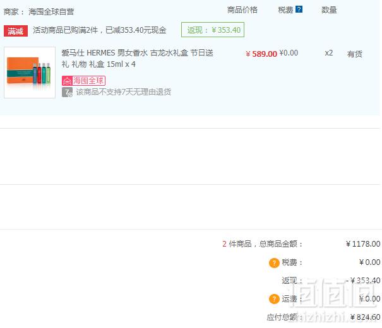Click 该商品不支持7天无理由退货 notice text

tap(124, 92)
